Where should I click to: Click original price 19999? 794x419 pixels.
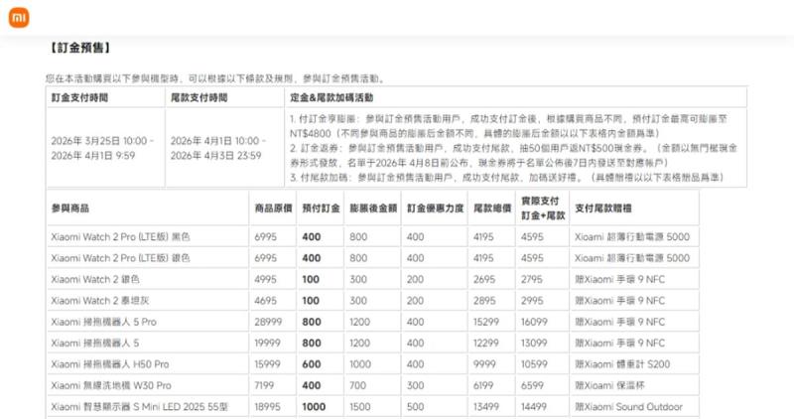267,344
